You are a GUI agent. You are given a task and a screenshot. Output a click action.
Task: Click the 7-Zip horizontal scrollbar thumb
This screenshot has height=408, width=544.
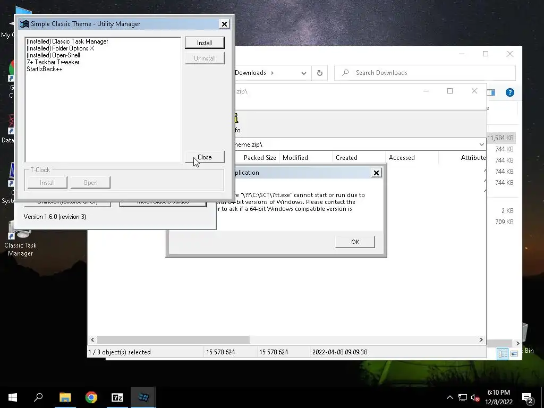(173, 339)
